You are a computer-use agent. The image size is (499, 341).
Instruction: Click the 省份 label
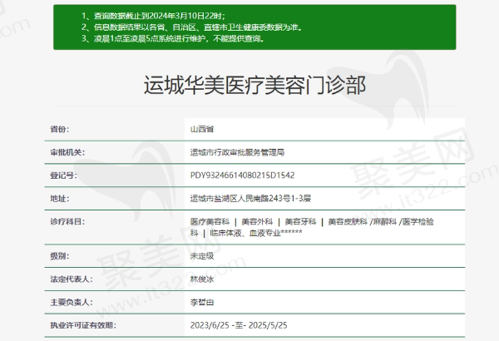(60, 129)
